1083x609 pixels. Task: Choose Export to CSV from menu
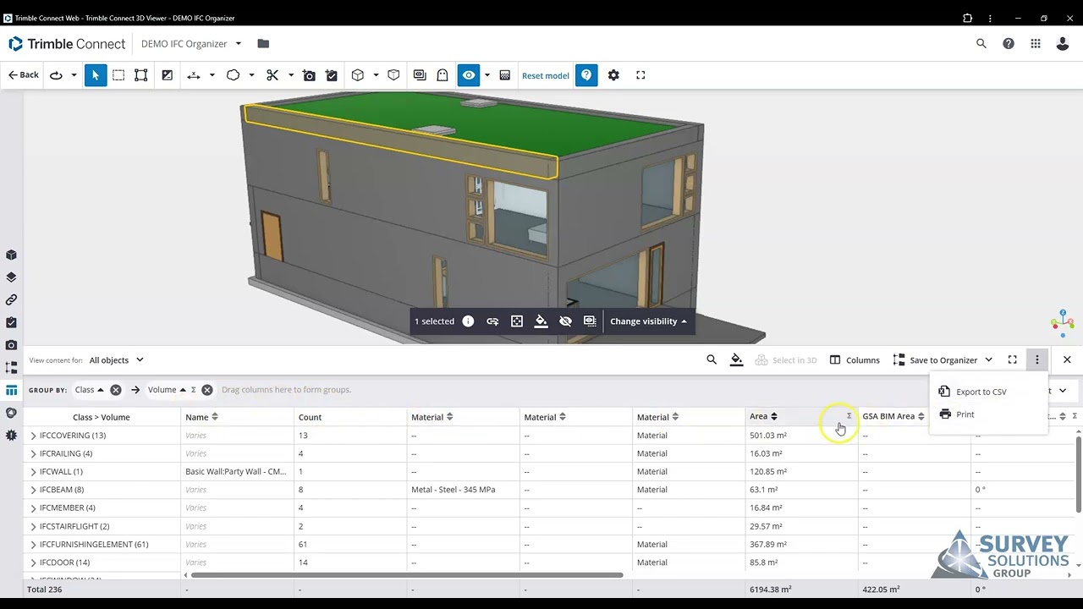click(981, 392)
